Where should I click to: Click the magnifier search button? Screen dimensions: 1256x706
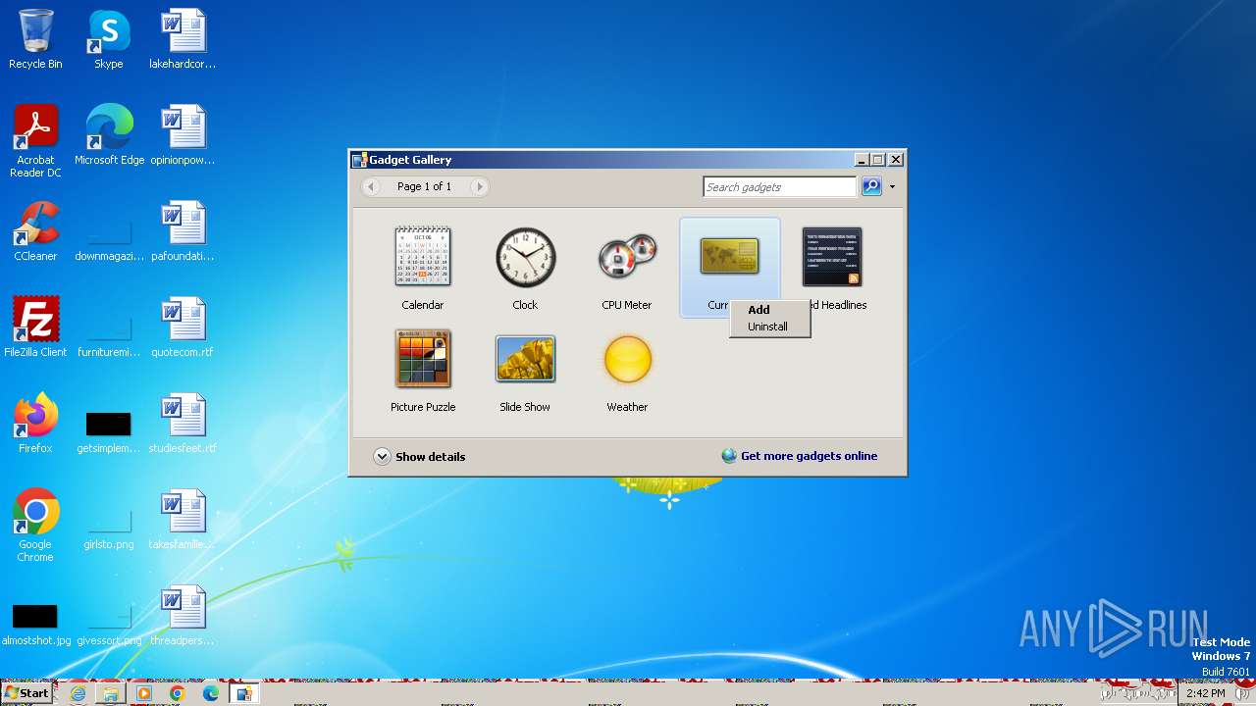tap(871, 186)
